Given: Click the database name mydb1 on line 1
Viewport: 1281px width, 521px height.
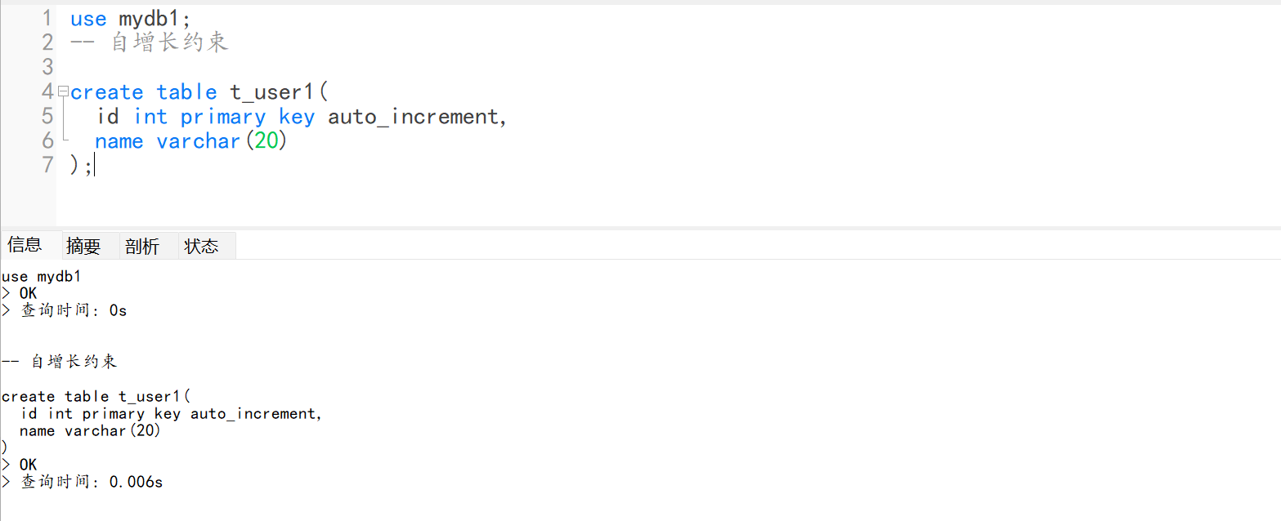Looking at the screenshot, I should pos(150,18).
